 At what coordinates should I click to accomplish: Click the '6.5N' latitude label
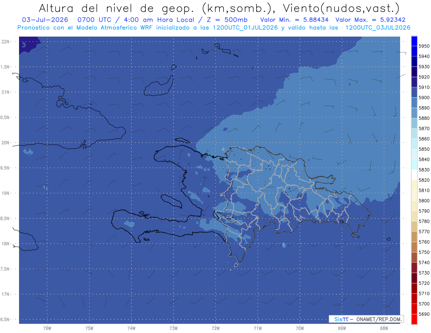(5, 319)
